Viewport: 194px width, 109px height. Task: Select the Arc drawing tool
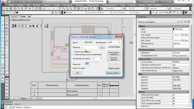point(2,35)
